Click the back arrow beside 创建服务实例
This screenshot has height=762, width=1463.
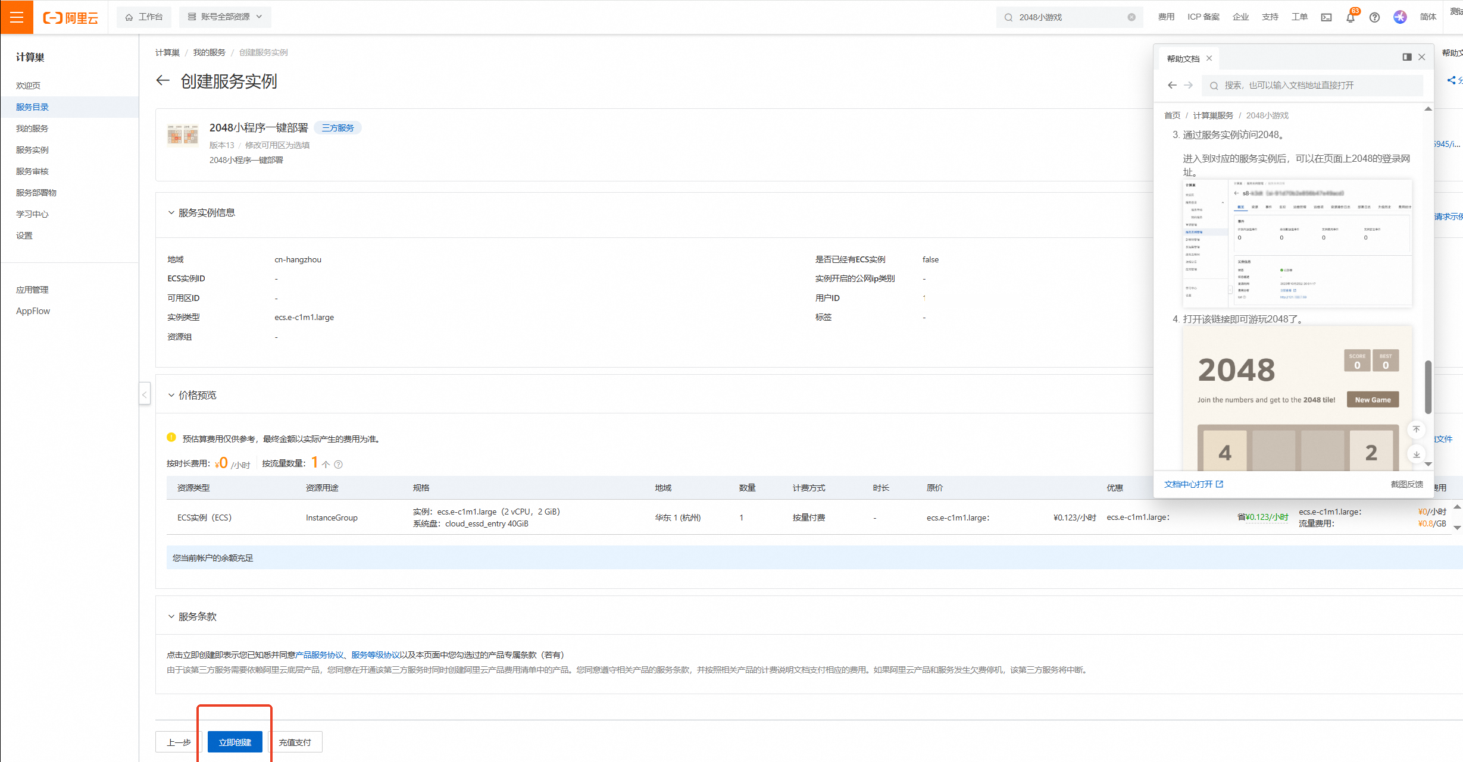[162, 81]
